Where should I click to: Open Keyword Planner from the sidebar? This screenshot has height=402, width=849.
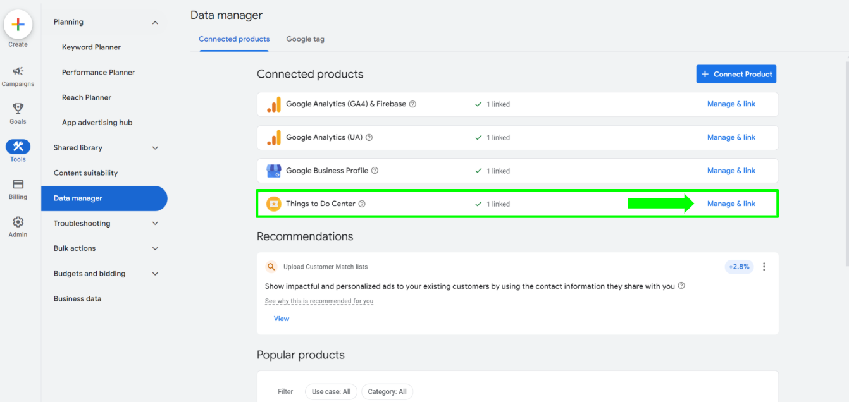[x=91, y=47]
